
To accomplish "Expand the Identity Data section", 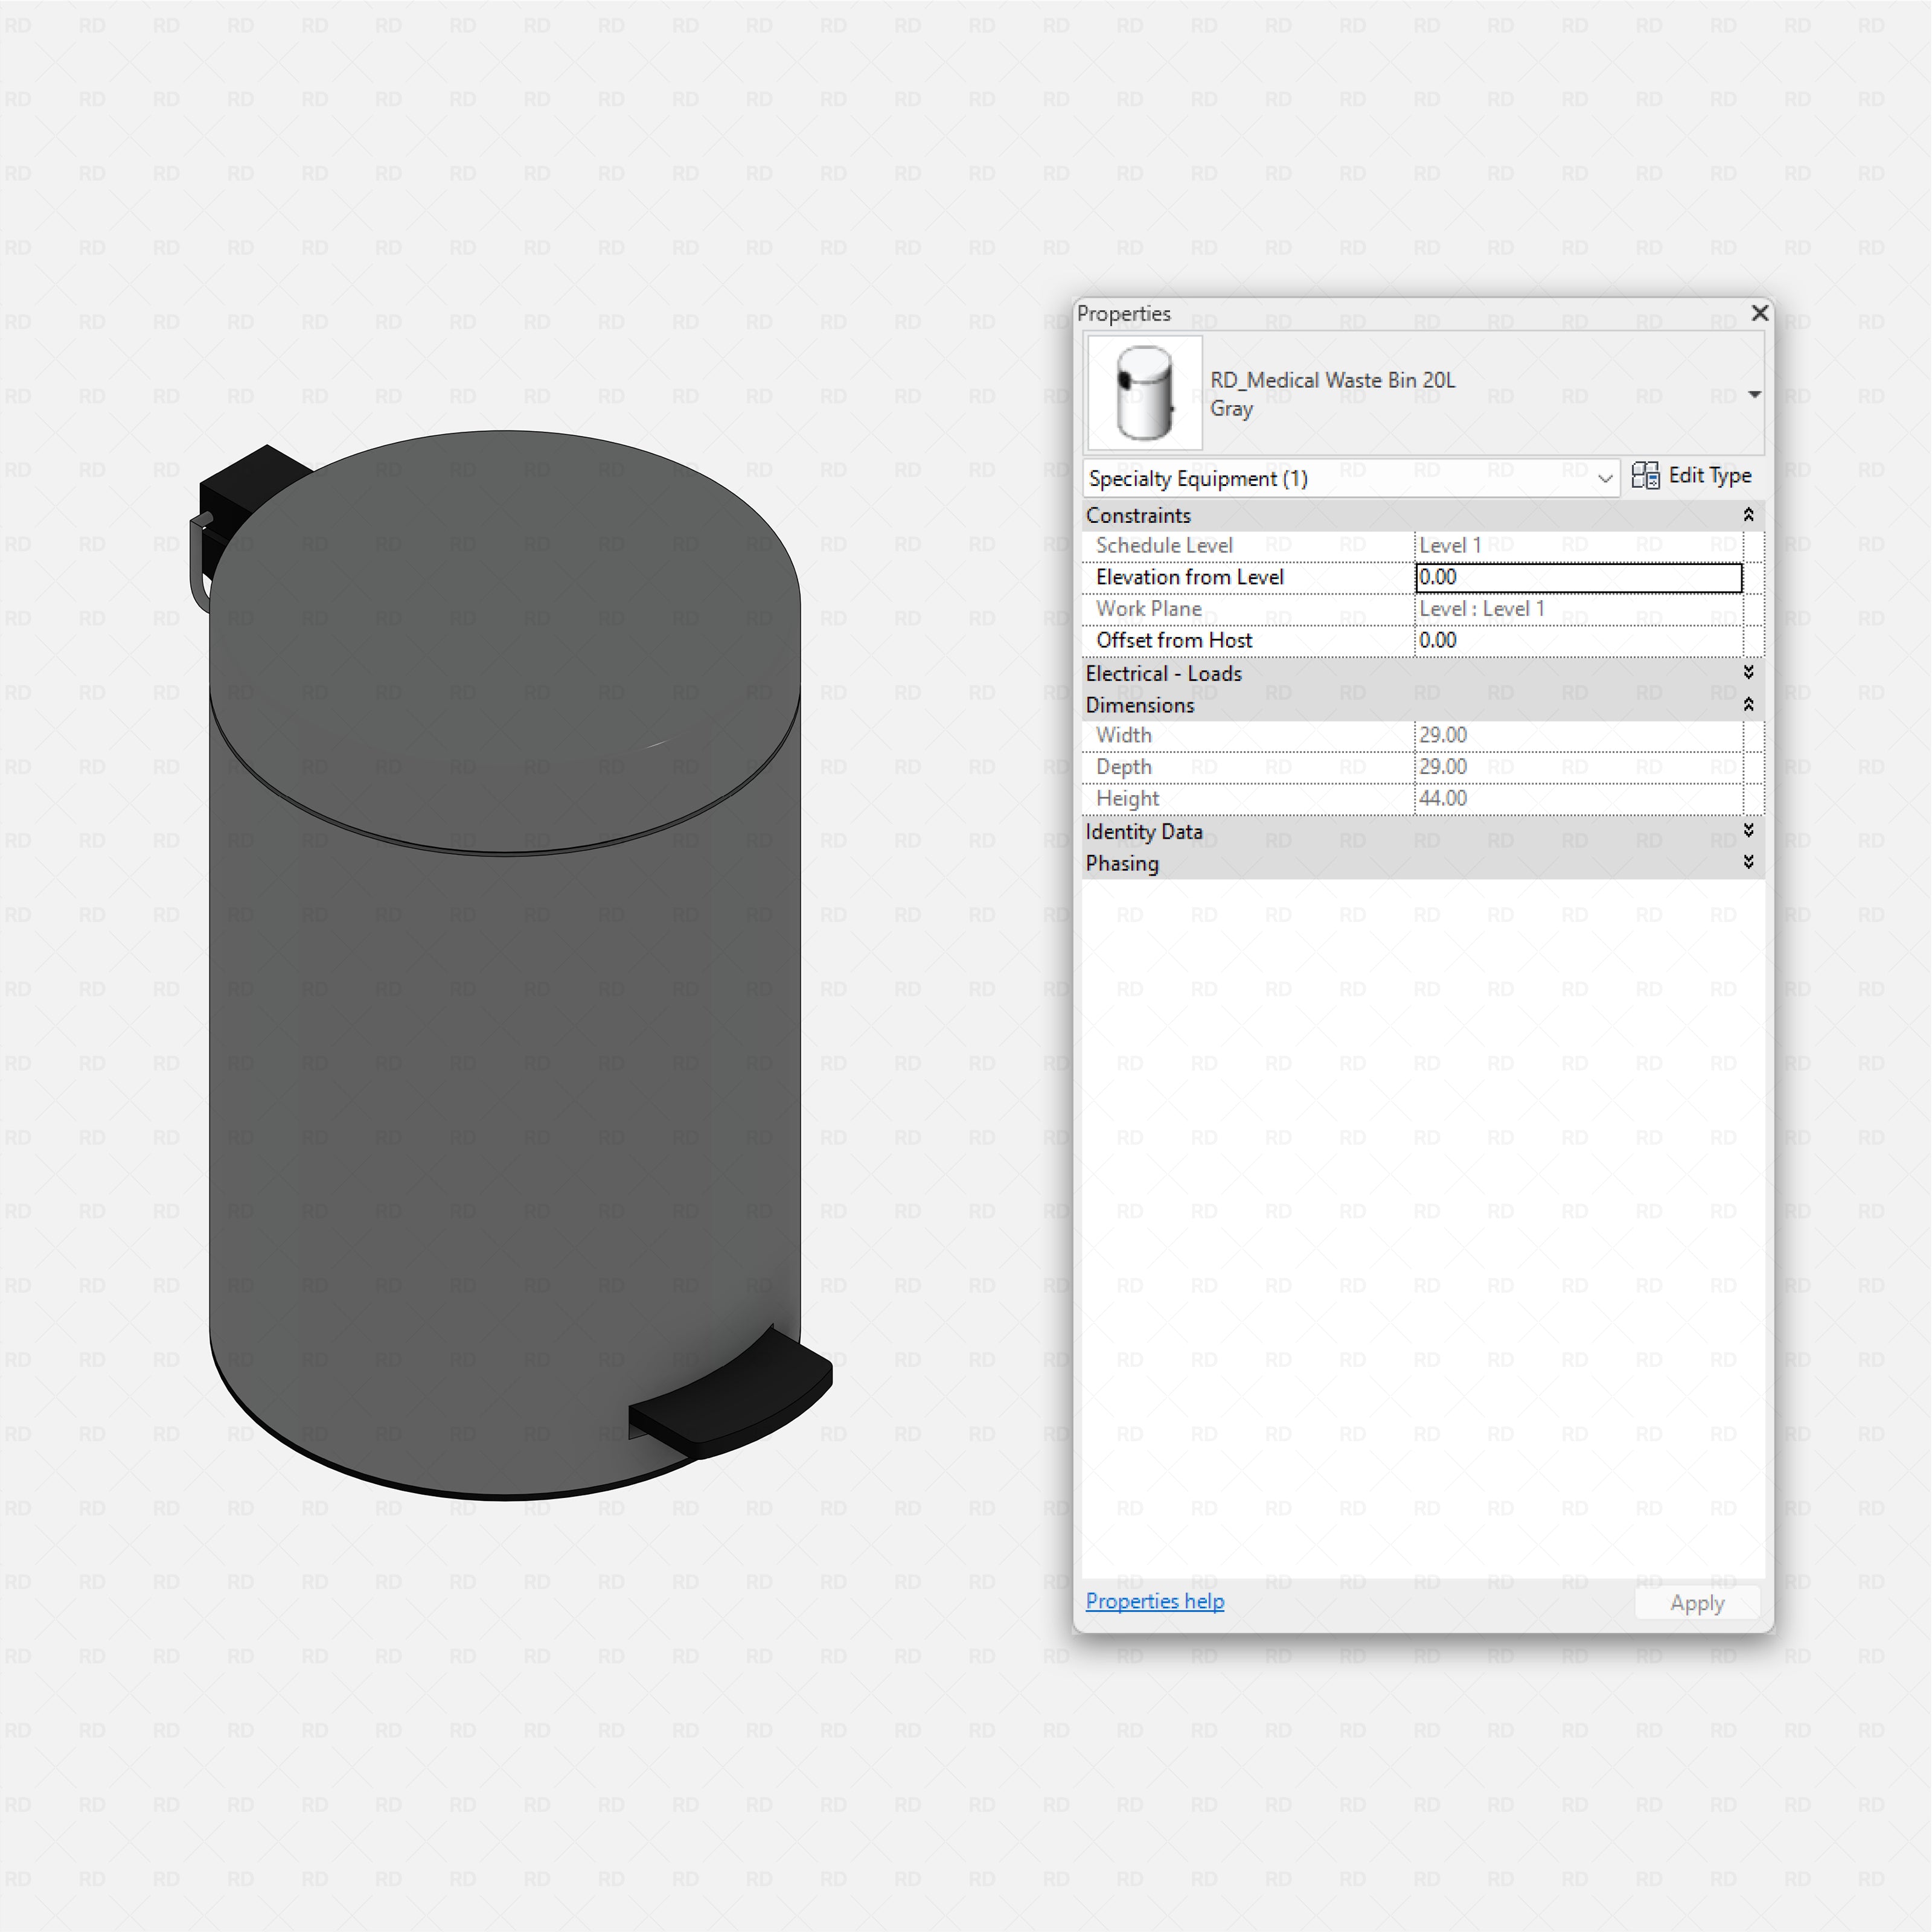I will (x=1749, y=830).
